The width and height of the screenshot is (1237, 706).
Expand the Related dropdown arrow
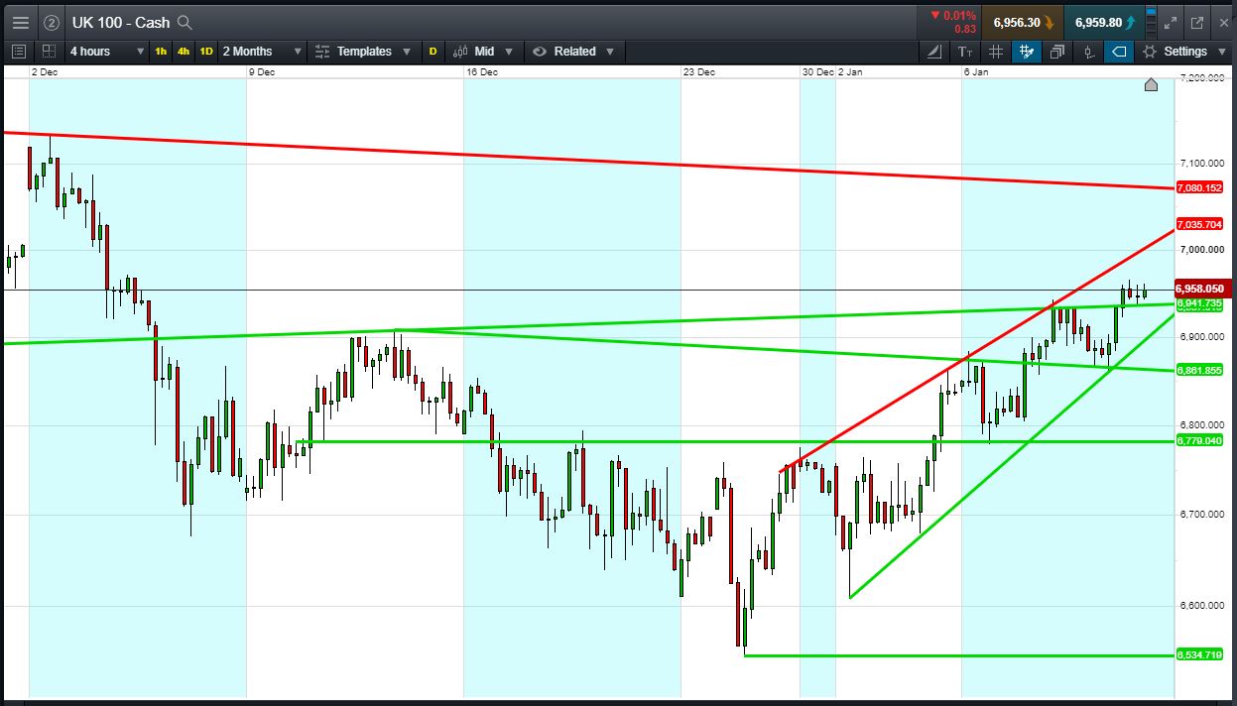point(610,52)
